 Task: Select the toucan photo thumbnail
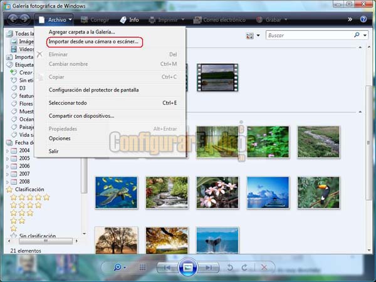pos(318,192)
